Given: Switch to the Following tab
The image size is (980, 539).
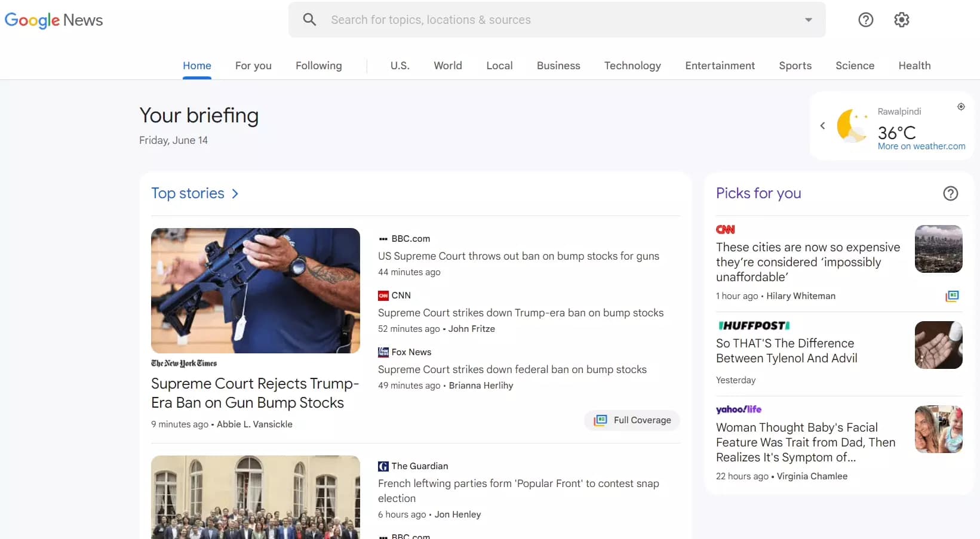Looking at the screenshot, I should click(x=318, y=66).
